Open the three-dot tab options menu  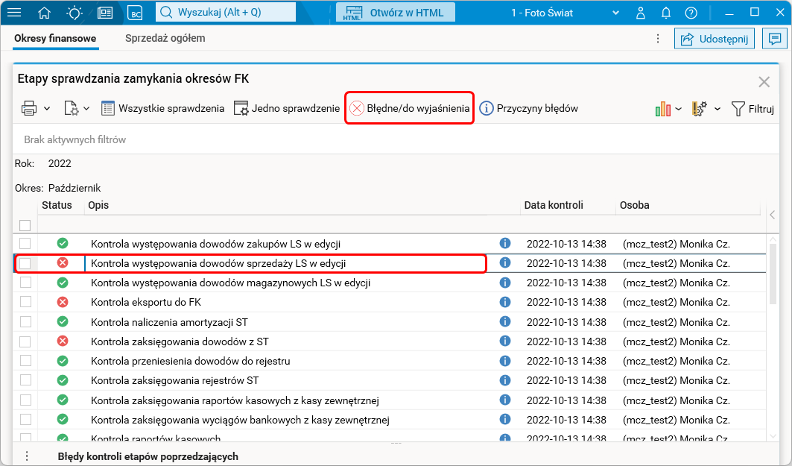click(x=658, y=39)
